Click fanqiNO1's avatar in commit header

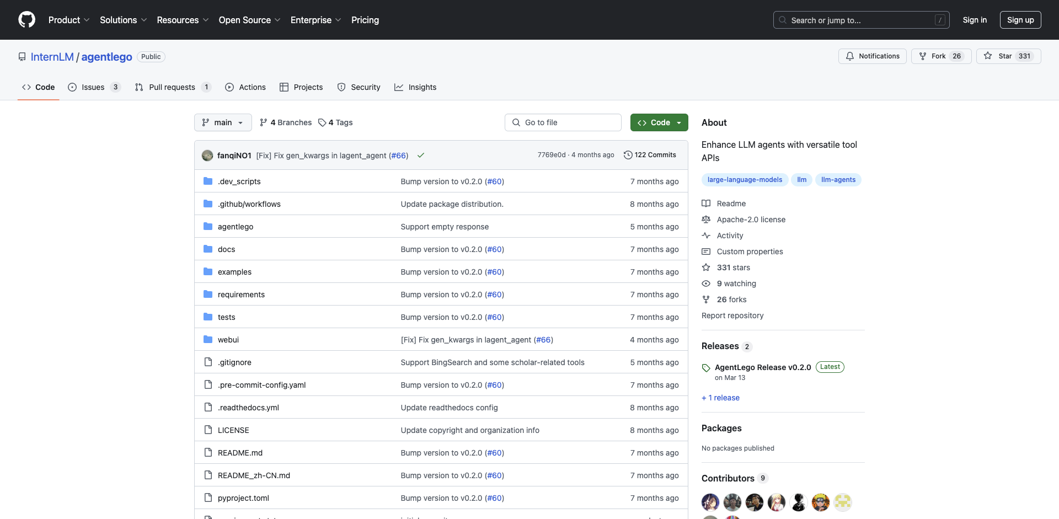[x=207, y=156]
